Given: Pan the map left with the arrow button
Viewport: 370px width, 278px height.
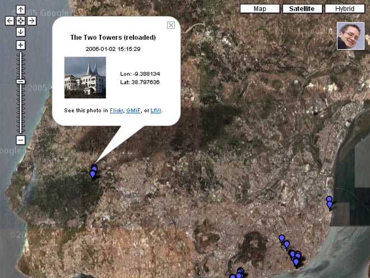Looking at the screenshot, I should [10, 21].
